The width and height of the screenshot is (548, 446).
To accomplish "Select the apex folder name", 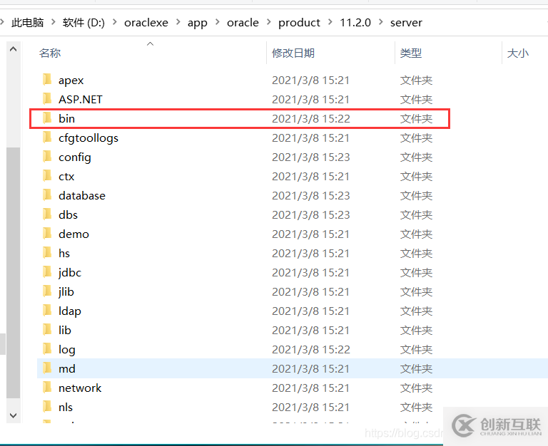I will click(x=71, y=81).
